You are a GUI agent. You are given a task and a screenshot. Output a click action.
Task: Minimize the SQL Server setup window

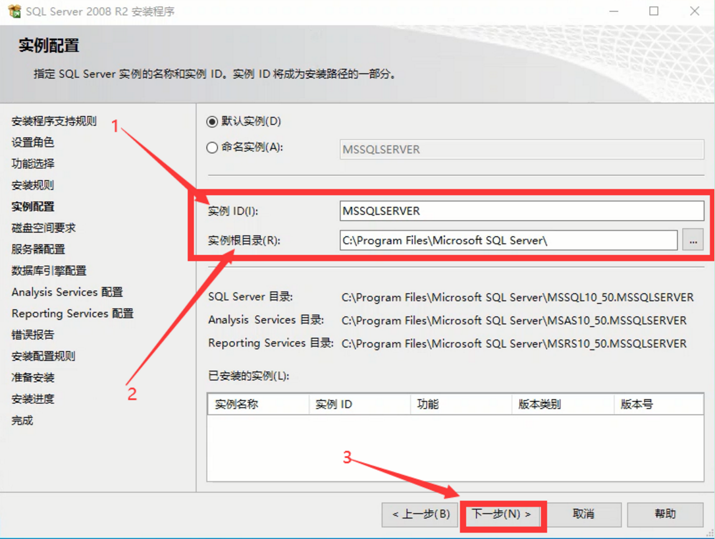[x=614, y=11]
